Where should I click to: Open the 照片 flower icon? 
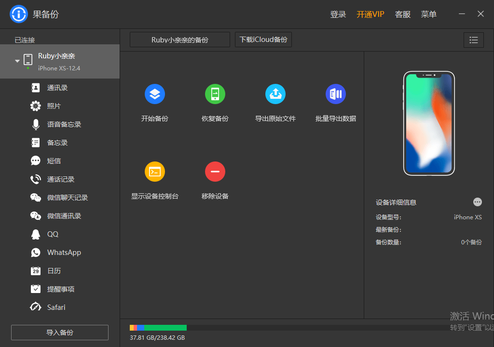(x=36, y=106)
